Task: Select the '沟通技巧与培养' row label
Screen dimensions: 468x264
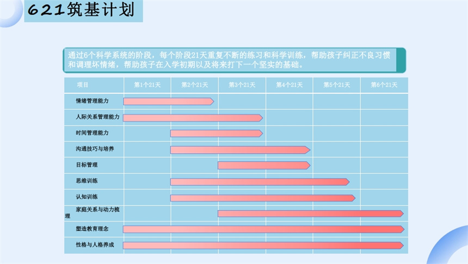Action: pyautogui.click(x=95, y=149)
